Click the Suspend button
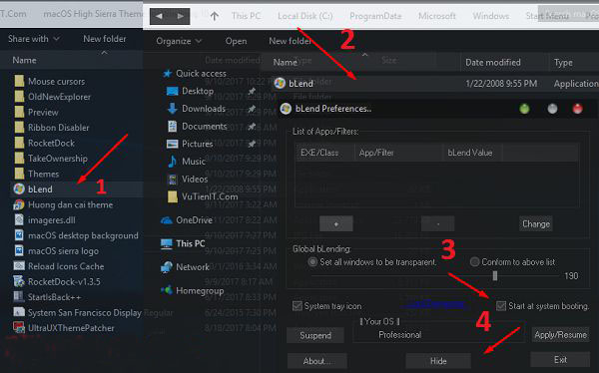This screenshot has height=373, width=599. [315, 335]
